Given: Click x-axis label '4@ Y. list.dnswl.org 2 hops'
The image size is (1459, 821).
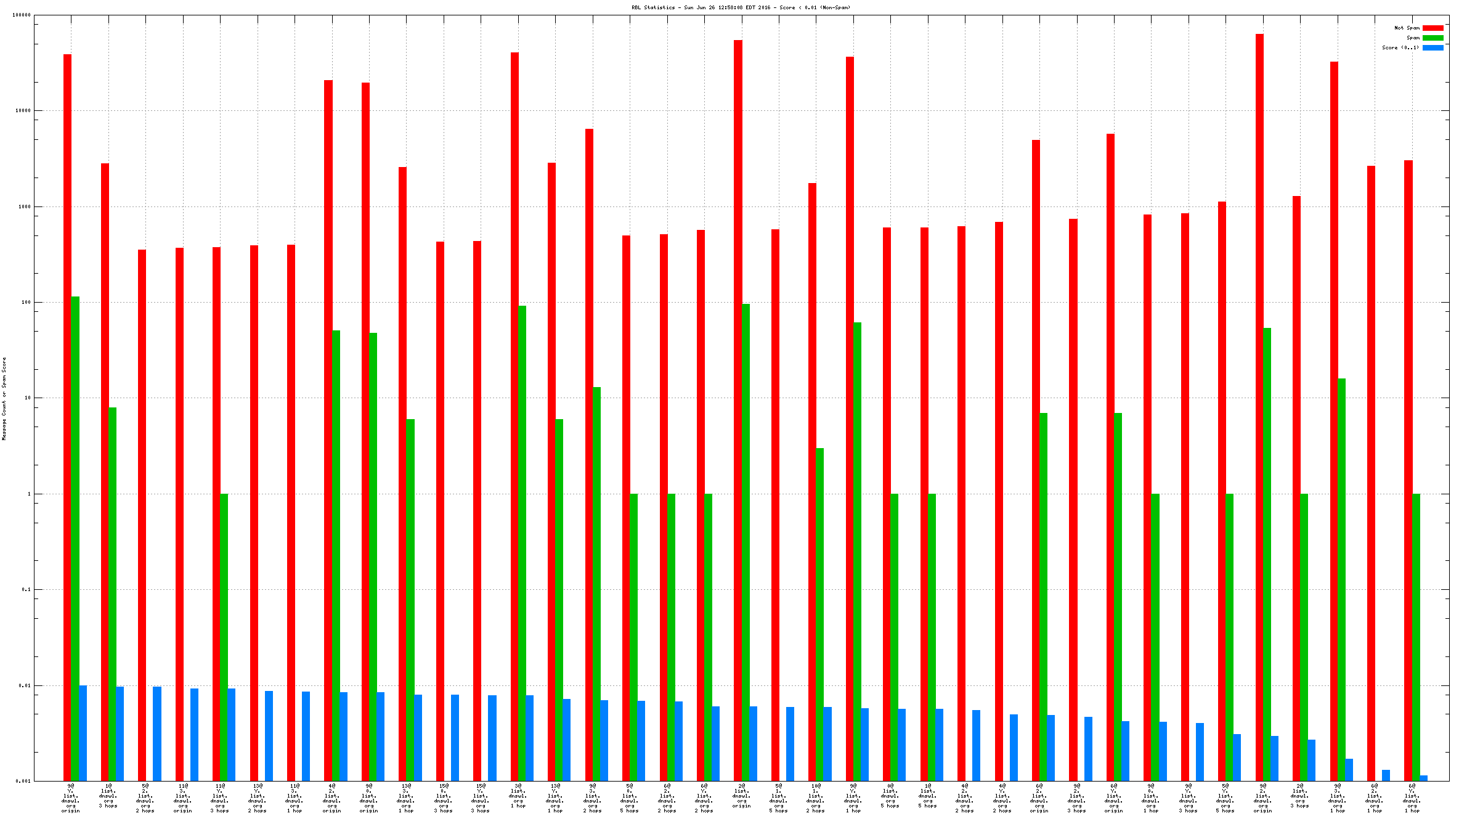Looking at the screenshot, I should click(x=1002, y=798).
